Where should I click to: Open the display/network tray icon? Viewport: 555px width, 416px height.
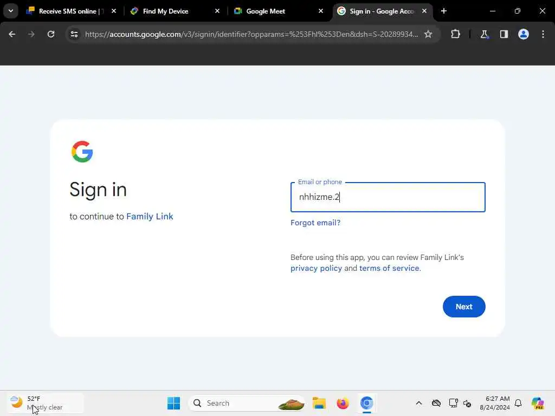453,403
